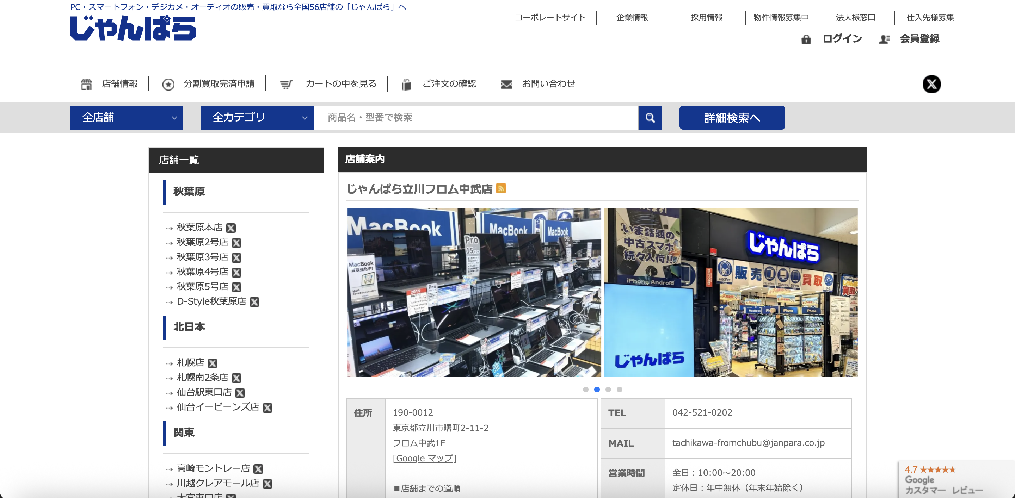Click the storefront carousel photo
Viewport: 1015px width, 498px height.
731,292
